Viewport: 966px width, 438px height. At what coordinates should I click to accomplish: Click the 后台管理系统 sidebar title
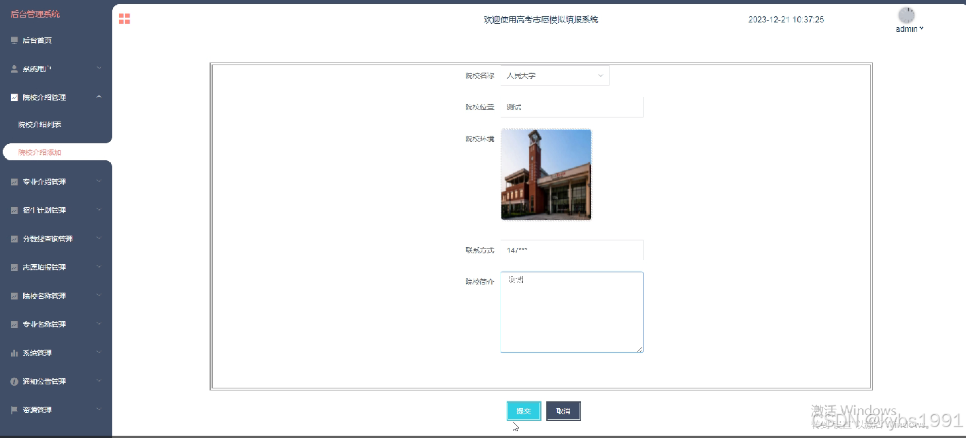pyautogui.click(x=35, y=14)
